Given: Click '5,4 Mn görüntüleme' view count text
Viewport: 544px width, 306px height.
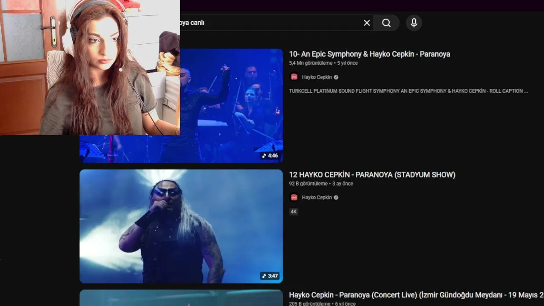Looking at the screenshot, I should coord(311,63).
